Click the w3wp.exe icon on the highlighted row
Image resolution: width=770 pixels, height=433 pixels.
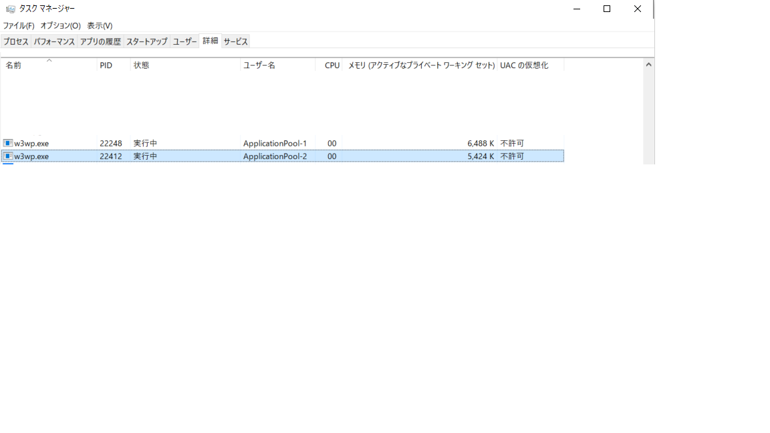(x=8, y=156)
